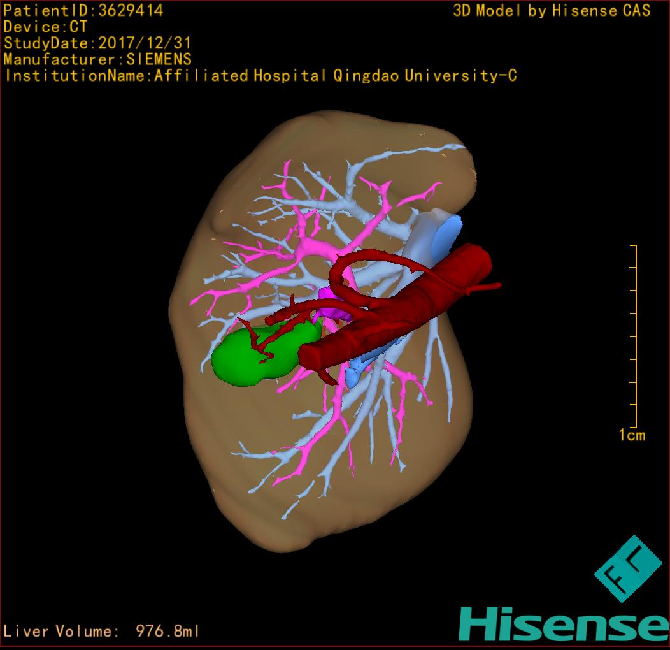Click the StudyDate 2017/12/31 text
The height and width of the screenshot is (650, 670).
point(97,43)
